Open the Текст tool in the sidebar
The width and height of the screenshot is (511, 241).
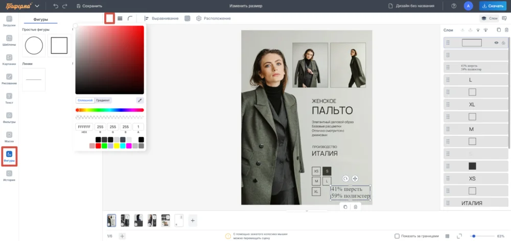click(9, 97)
